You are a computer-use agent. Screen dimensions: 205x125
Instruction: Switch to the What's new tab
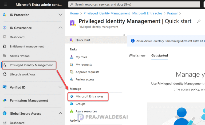pyautogui.click(x=137, y=55)
